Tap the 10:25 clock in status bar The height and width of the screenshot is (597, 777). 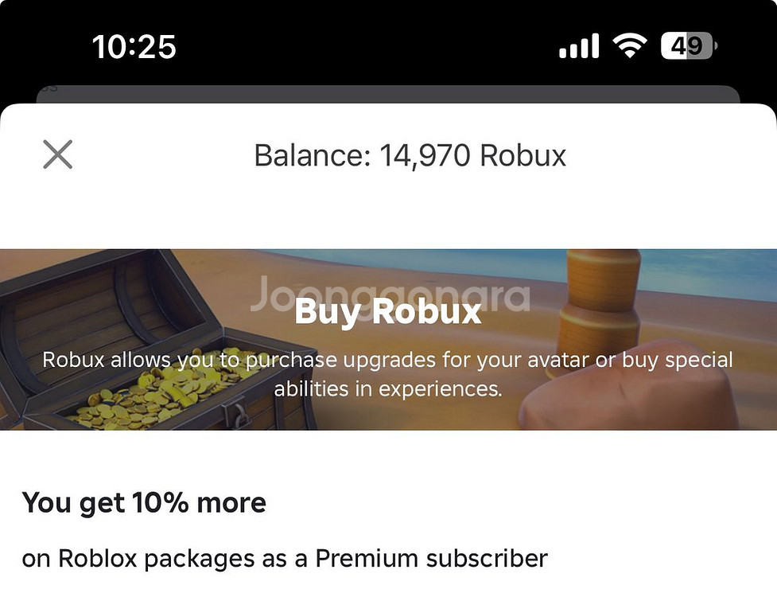pos(134,47)
